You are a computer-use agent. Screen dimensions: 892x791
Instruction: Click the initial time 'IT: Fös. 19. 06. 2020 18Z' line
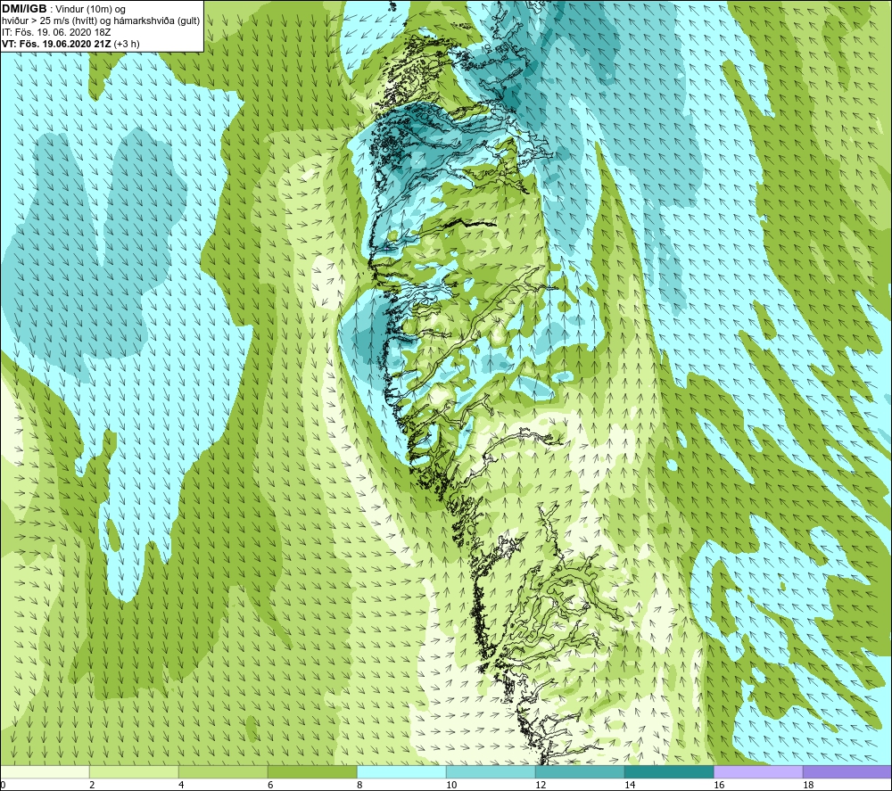[x=56, y=32]
